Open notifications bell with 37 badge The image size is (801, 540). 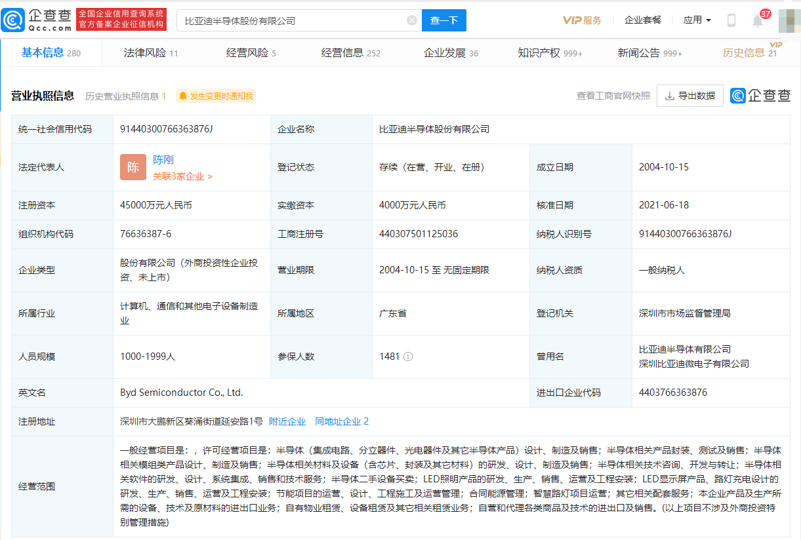759,20
